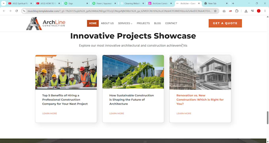Click the GET A QUOTE button

[225, 23]
